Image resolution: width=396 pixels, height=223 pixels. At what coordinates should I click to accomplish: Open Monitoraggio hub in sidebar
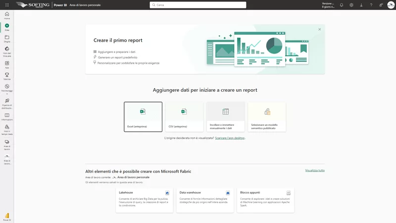tap(7, 89)
